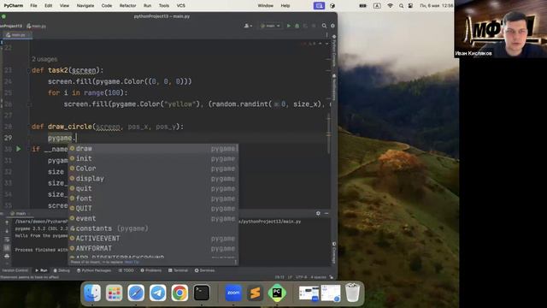This screenshot has width=547, height=308.
Task: Open Run panel settings gear
Action: 318,213
